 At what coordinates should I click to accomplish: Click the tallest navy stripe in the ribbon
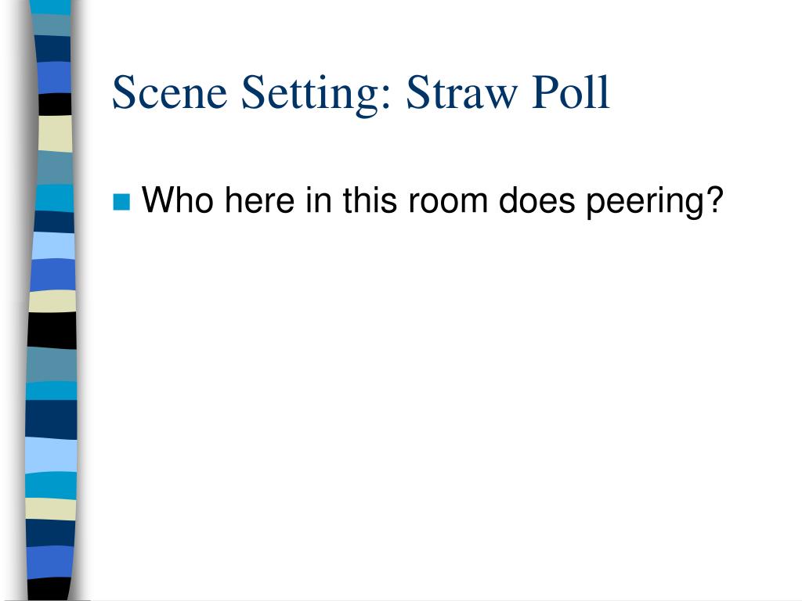(51, 419)
